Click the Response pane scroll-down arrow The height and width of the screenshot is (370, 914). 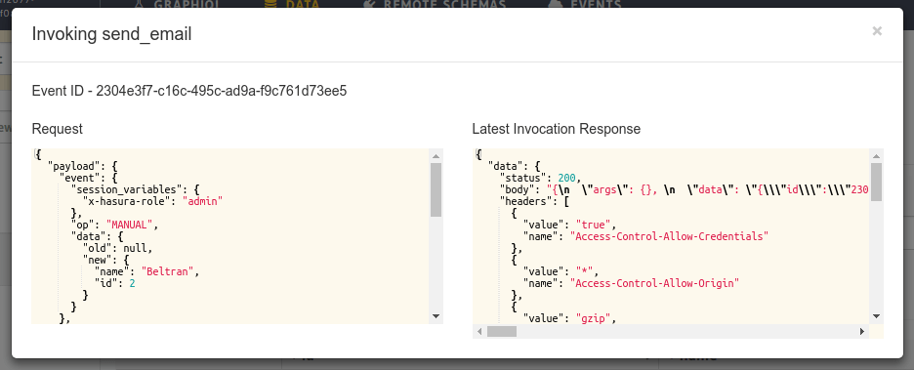pyautogui.click(x=876, y=315)
